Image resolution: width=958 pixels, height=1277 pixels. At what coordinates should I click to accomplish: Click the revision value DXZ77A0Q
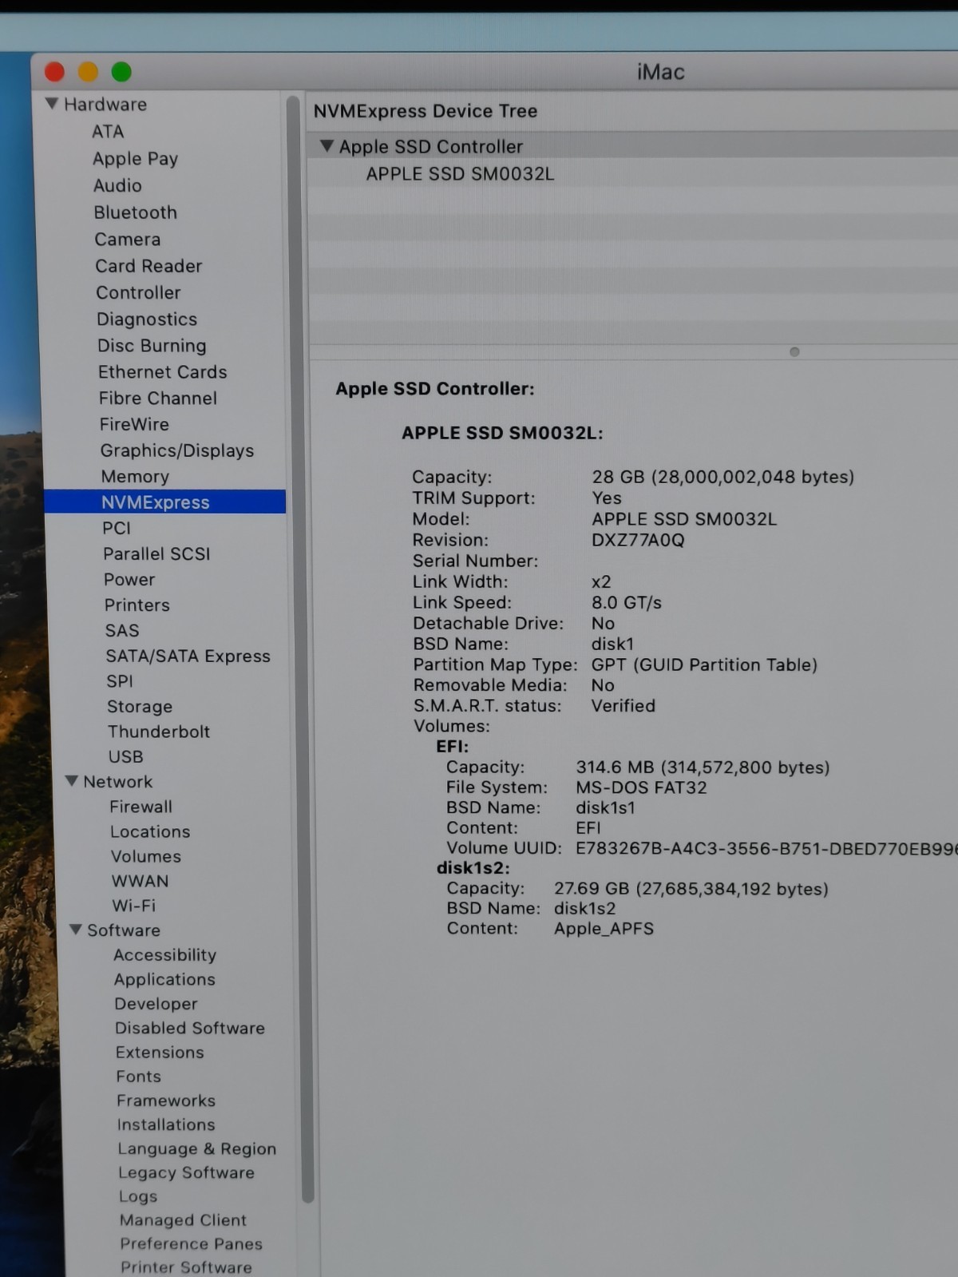[638, 540]
